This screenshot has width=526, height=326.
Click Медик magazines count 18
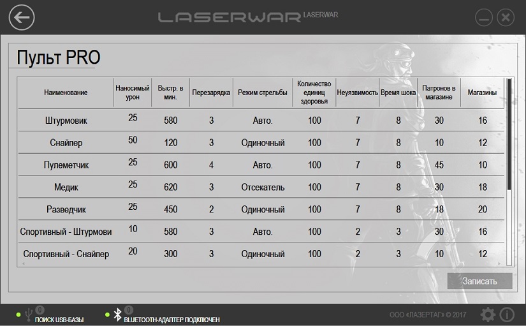[x=482, y=187]
